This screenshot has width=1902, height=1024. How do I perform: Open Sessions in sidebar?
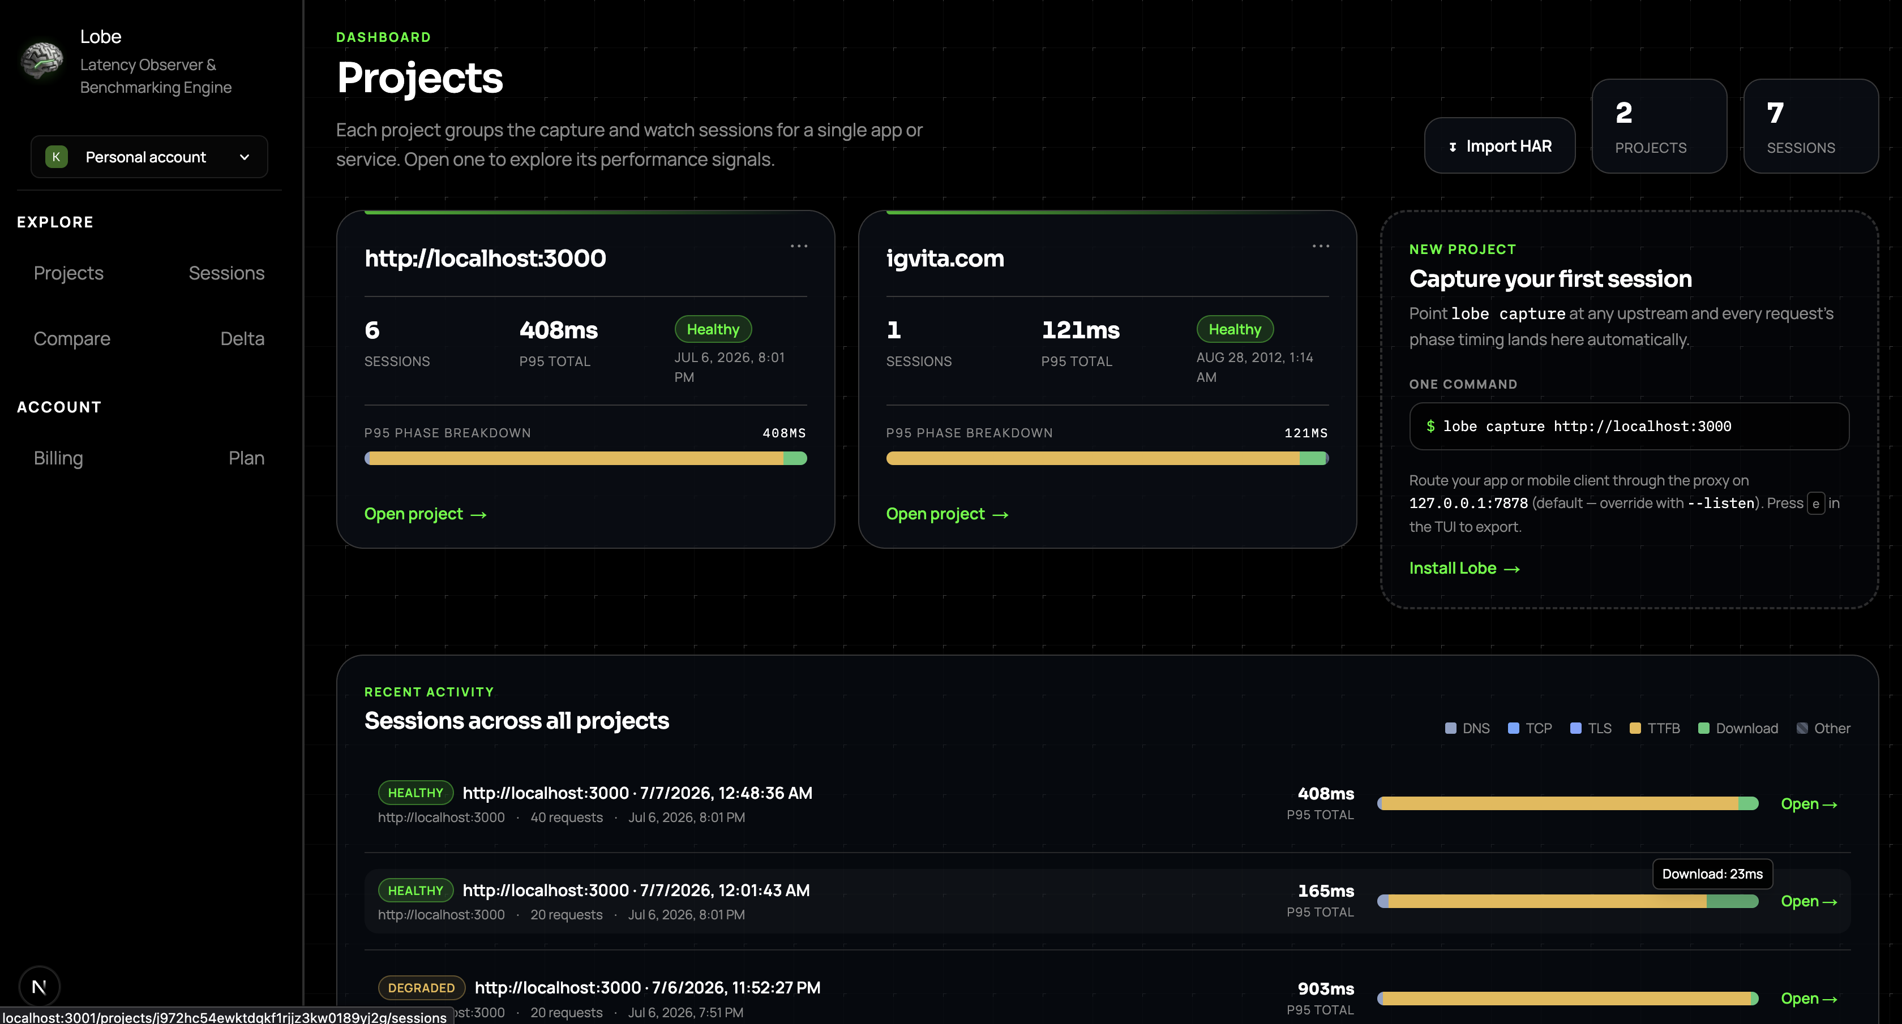click(226, 273)
